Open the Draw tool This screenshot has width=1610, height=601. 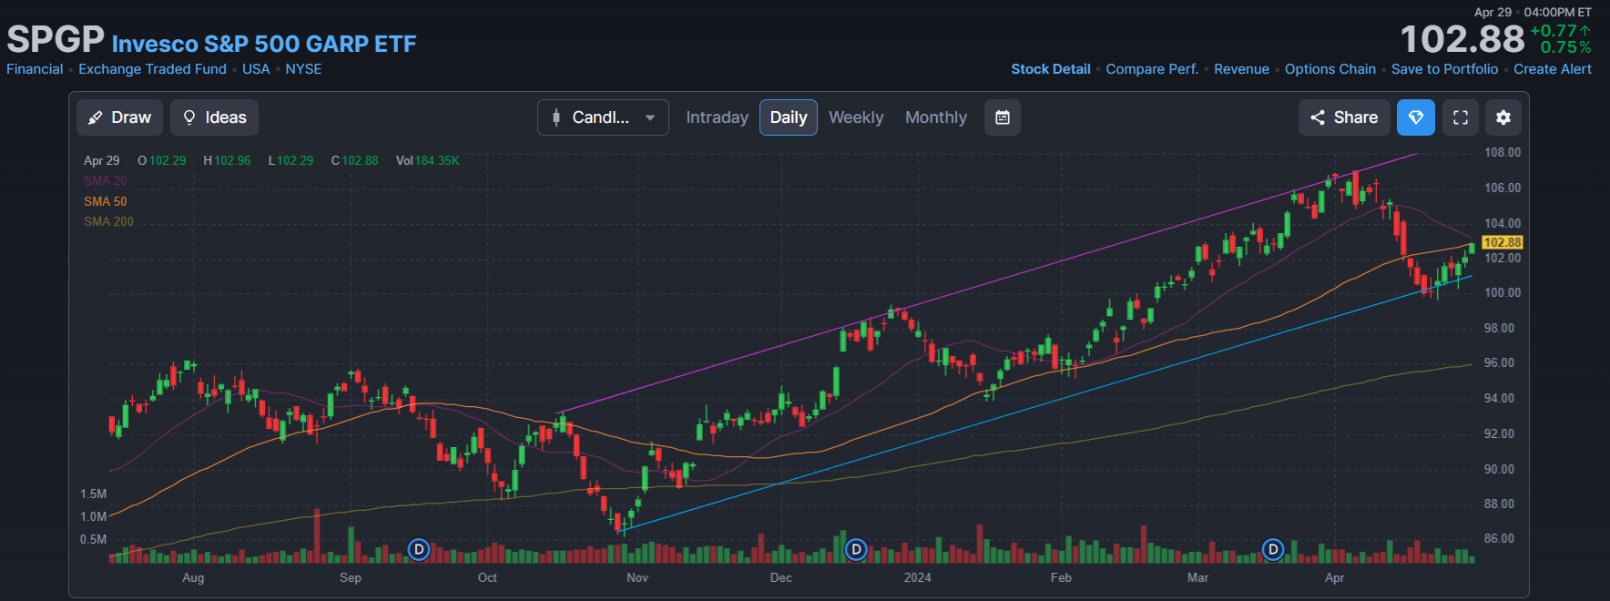pyautogui.click(x=120, y=117)
